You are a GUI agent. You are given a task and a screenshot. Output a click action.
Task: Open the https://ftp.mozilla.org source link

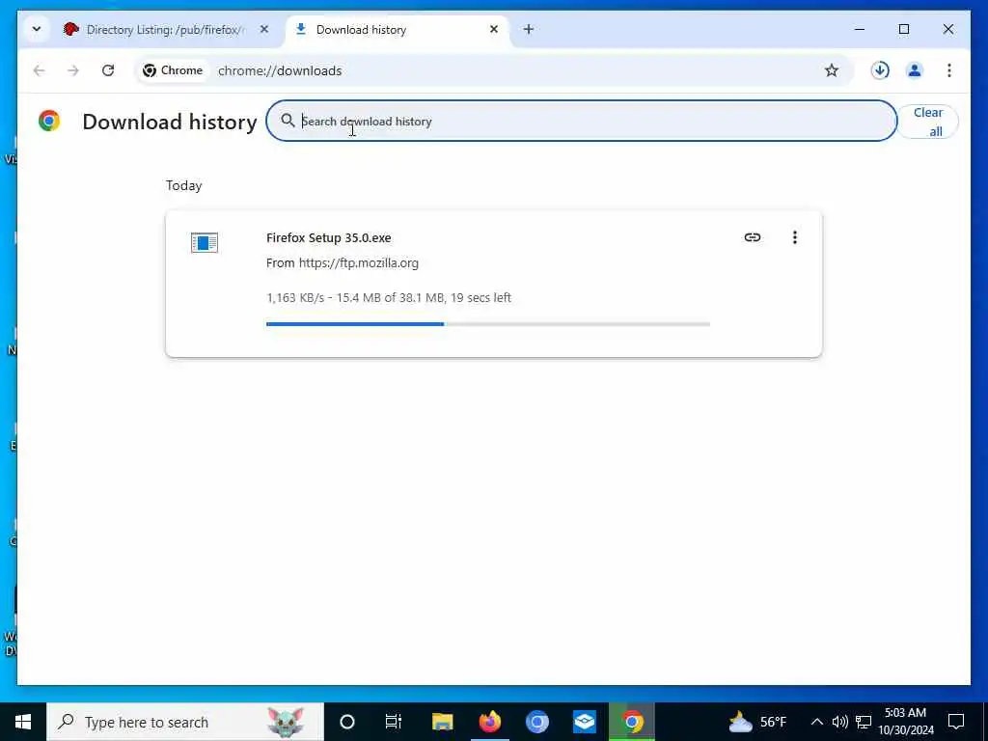point(359,263)
